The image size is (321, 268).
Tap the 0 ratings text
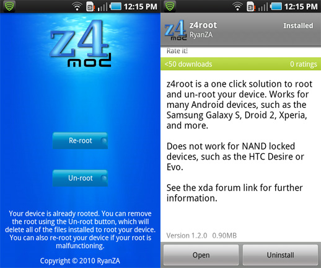pyautogui.click(x=304, y=64)
